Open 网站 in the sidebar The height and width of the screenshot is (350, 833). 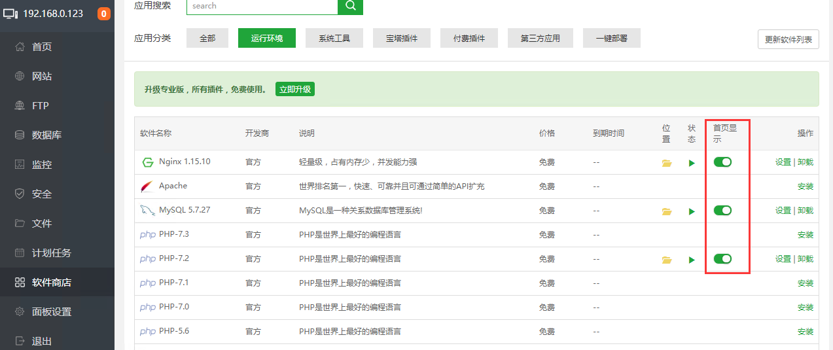click(x=57, y=76)
